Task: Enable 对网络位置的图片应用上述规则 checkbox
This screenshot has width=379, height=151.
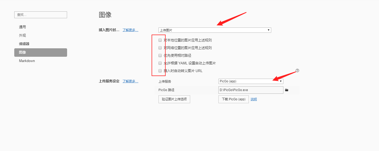Action: [x=160, y=48]
